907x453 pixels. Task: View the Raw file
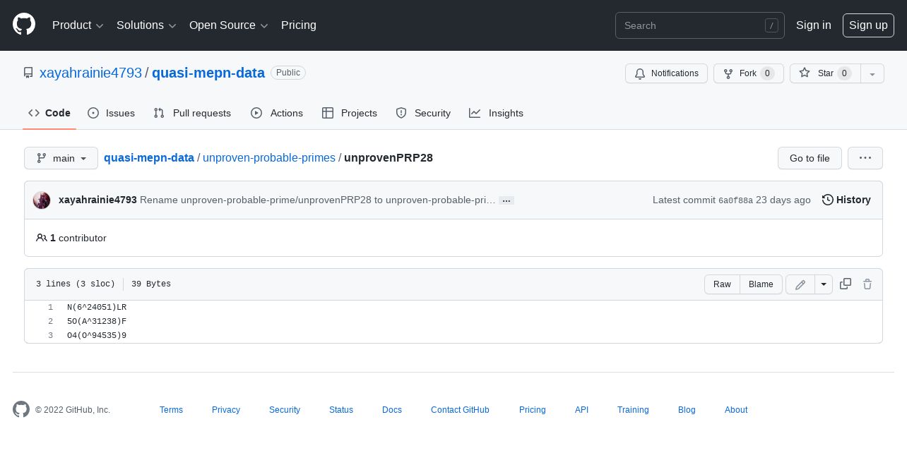click(x=722, y=284)
